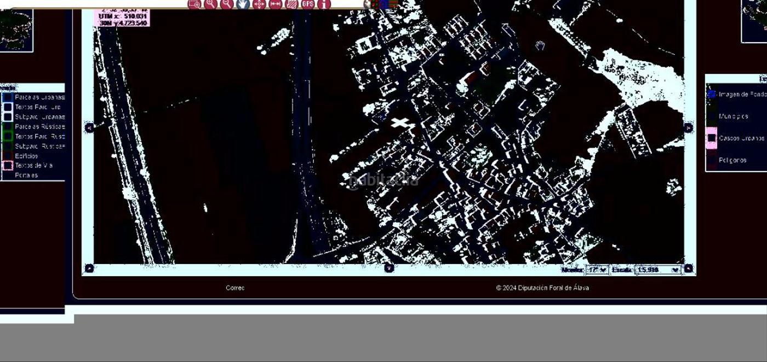Choose the distance measurement tool
Screen dimensions: 767x362
[x=276, y=4]
